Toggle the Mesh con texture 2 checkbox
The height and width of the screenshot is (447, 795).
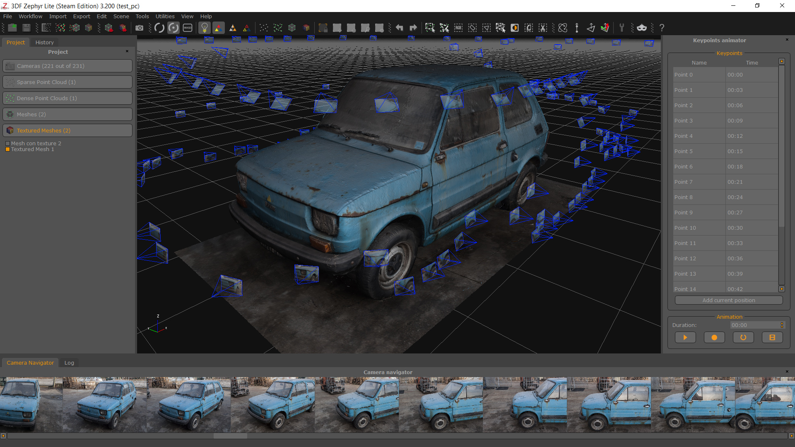tap(7, 143)
